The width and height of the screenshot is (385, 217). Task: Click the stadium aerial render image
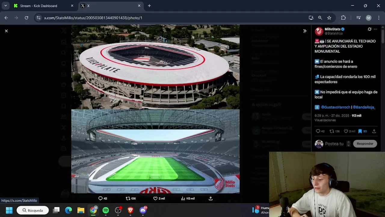coord(156,67)
